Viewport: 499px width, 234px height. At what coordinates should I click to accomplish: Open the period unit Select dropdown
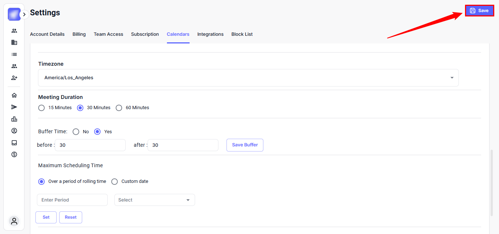[154, 200]
